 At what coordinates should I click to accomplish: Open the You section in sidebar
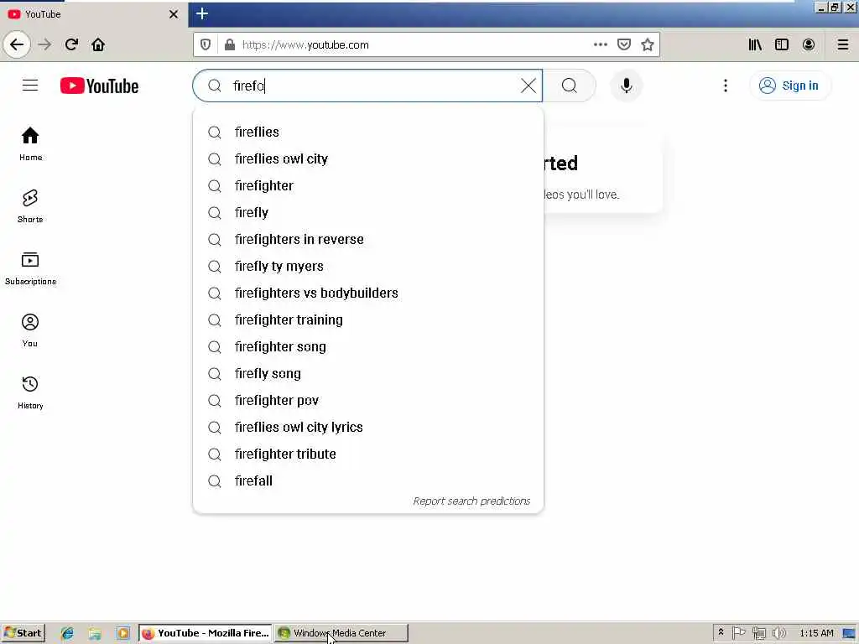pos(30,330)
